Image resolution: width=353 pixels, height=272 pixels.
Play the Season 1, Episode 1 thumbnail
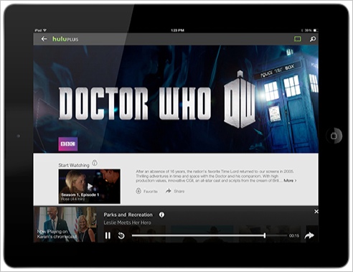(90, 187)
